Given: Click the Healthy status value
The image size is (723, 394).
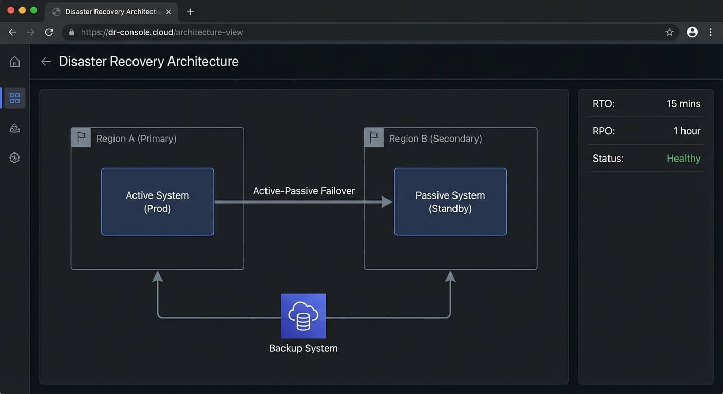Looking at the screenshot, I should [x=683, y=159].
